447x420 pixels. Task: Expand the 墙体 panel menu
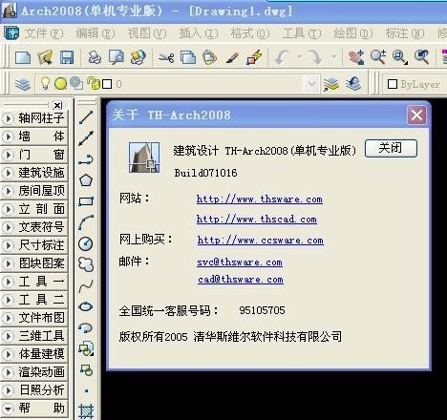(33, 136)
